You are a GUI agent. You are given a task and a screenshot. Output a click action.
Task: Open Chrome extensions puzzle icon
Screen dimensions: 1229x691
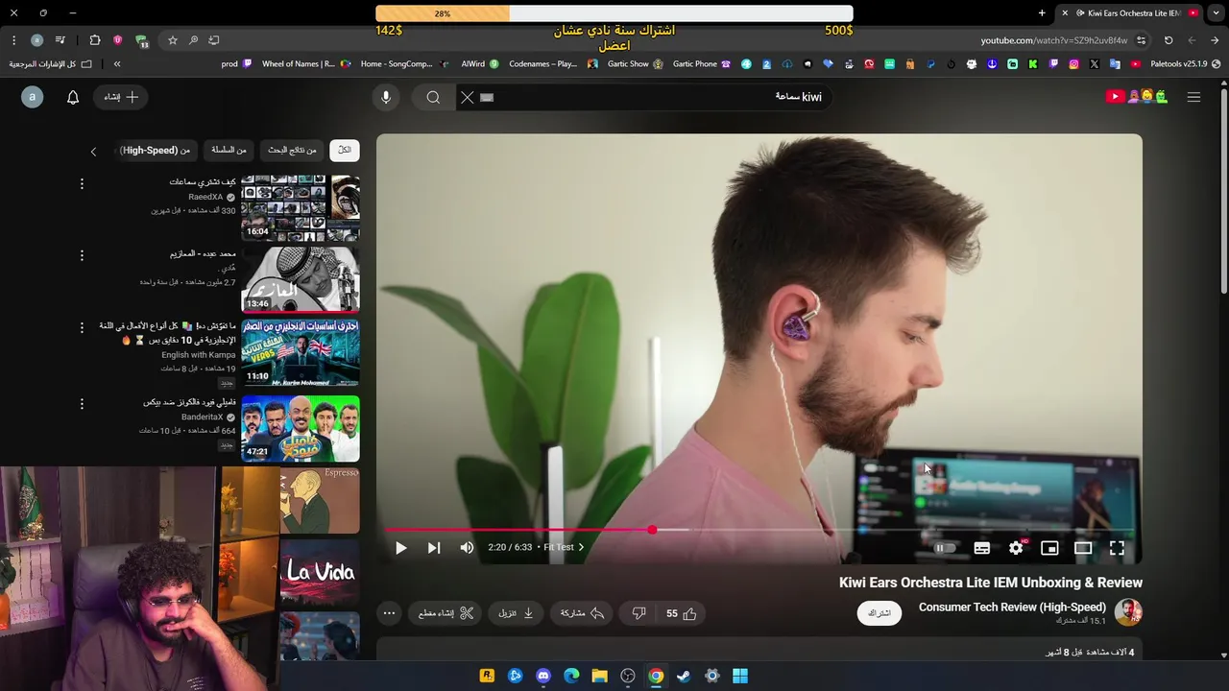[94, 40]
